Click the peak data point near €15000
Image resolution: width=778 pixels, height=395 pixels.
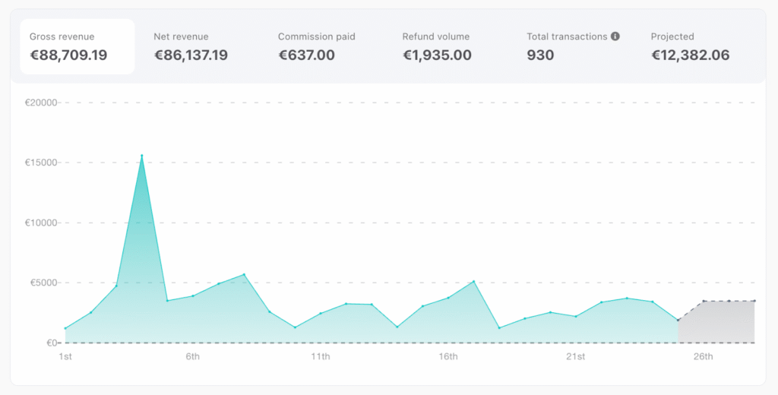[141, 156]
